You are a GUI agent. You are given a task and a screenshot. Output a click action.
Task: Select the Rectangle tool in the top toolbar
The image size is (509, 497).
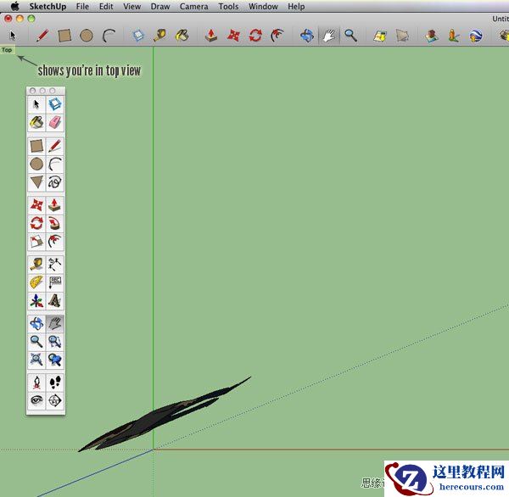pos(64,36)
